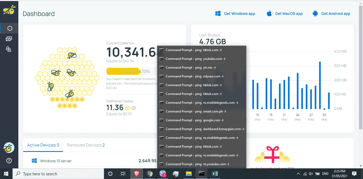363x179 pixels.
Task: Click the Windows icon of Windows 10 server device
Action: (34, 161)
